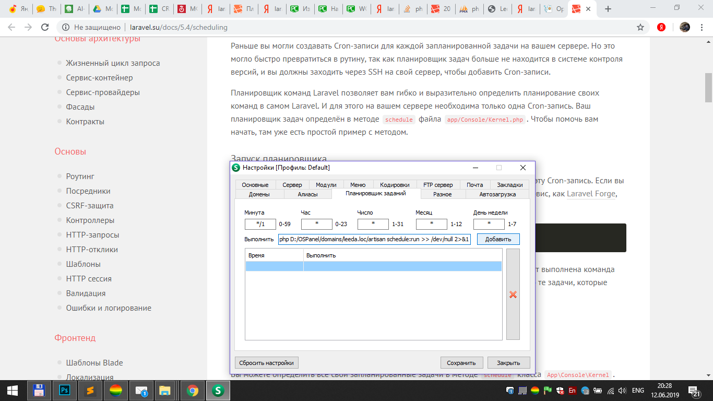Open a new Chrome tab
The height and width of the screenshot is (401, 713).
coord(608,9)
